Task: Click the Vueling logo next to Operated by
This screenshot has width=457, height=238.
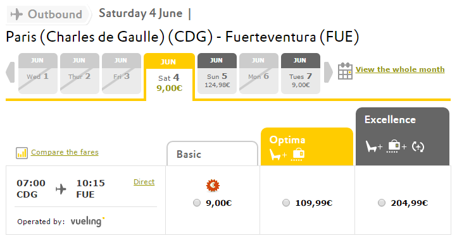Action: [x=87, y=222]
